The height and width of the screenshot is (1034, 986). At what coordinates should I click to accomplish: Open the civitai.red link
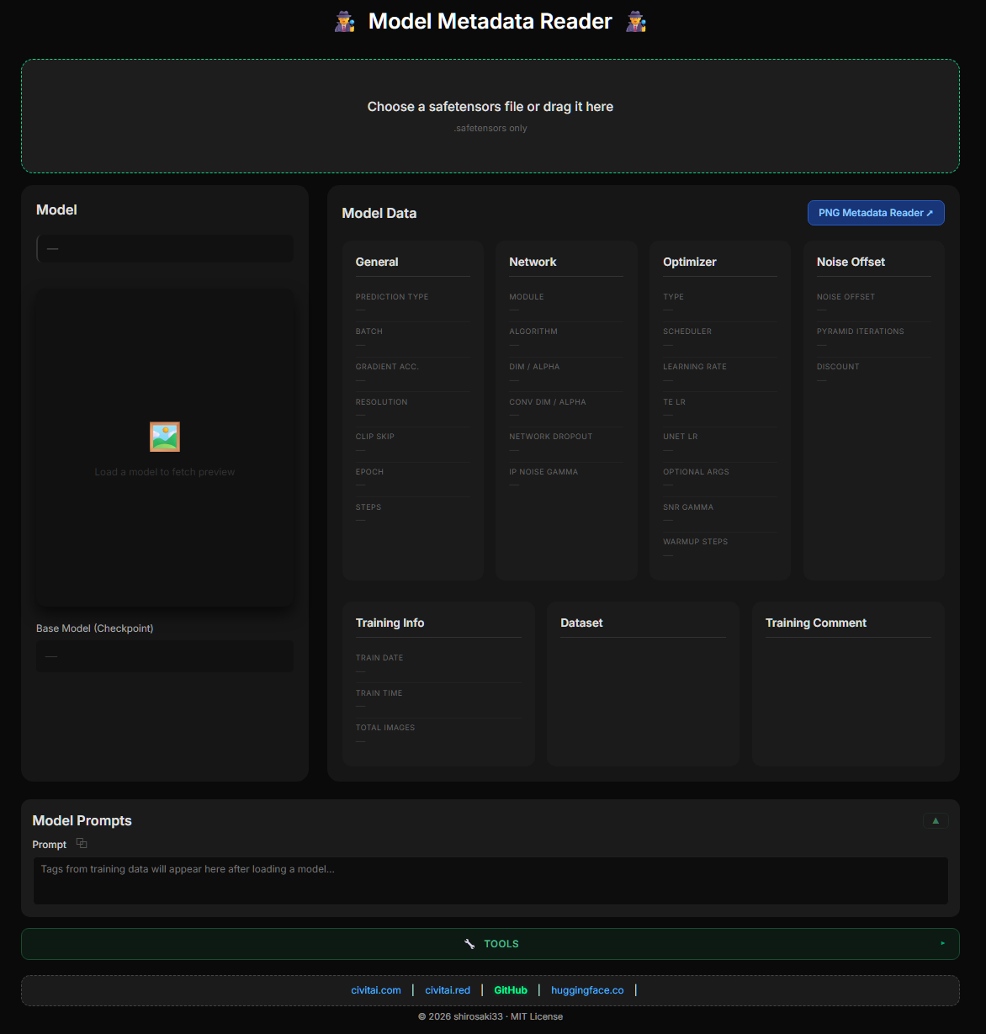point(448,990)
